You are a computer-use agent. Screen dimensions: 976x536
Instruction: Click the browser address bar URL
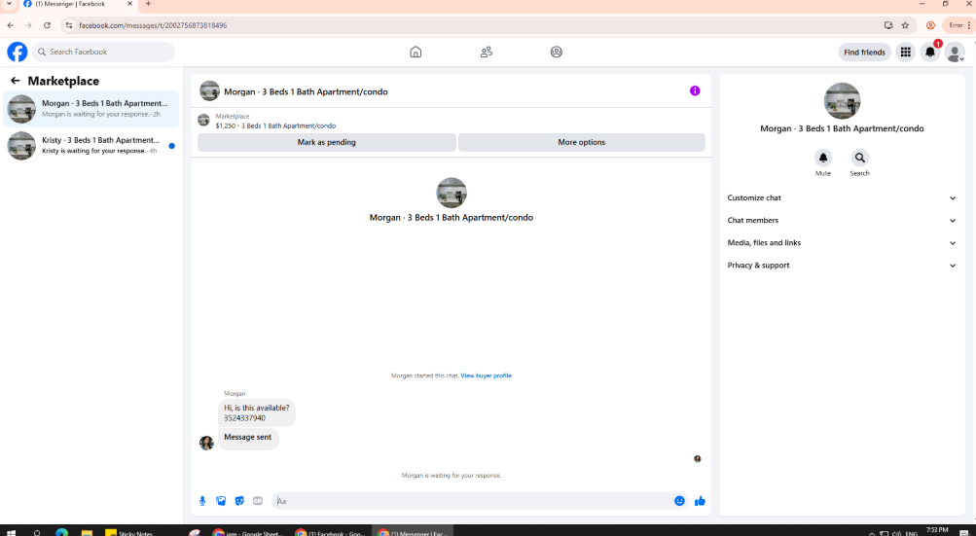[153, 25]
